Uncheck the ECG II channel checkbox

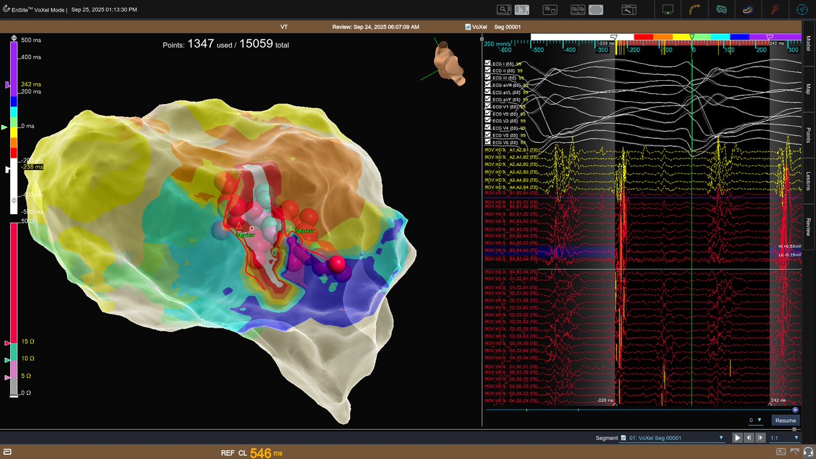[x=488, y=70]
